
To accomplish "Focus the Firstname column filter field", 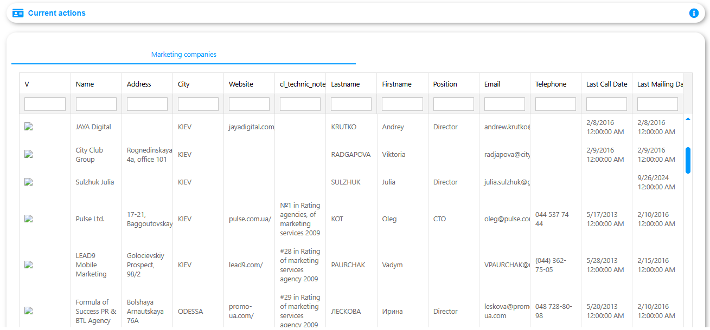I will pos(402,104).
